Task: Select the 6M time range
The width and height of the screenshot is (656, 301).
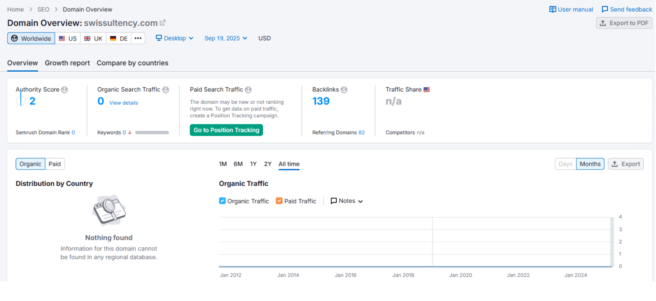Action: (x=238, y=164)
